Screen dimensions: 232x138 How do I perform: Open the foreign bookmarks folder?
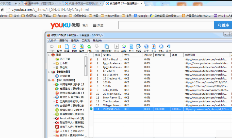[60, 16]
